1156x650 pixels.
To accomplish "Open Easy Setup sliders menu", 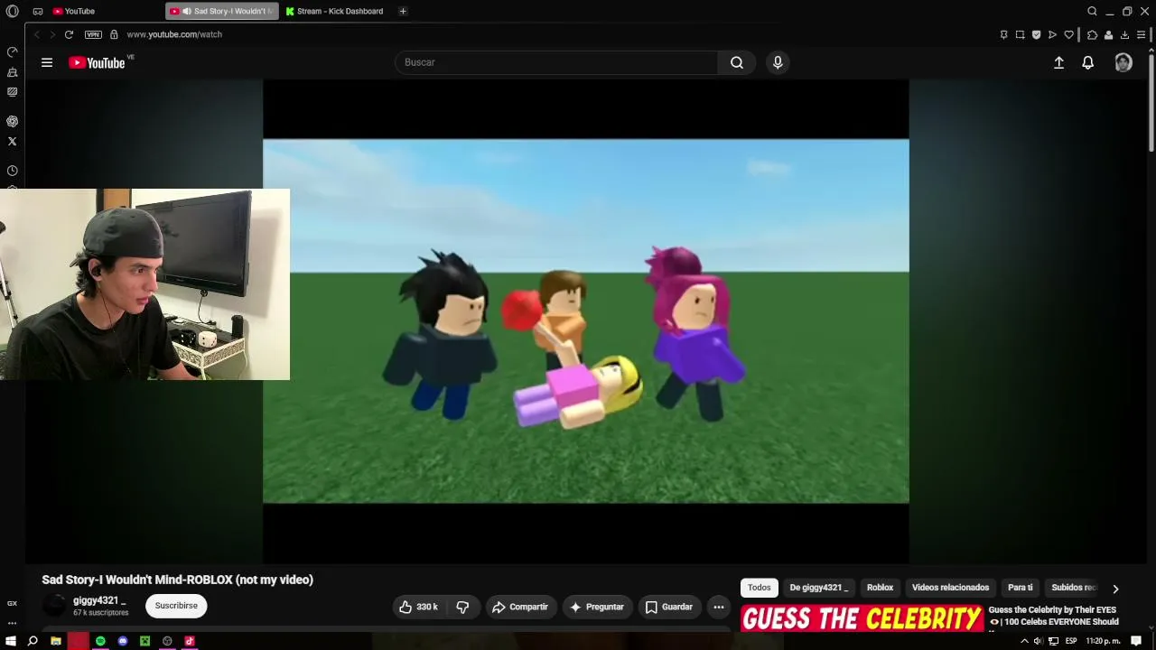I will click(1141, 34).
